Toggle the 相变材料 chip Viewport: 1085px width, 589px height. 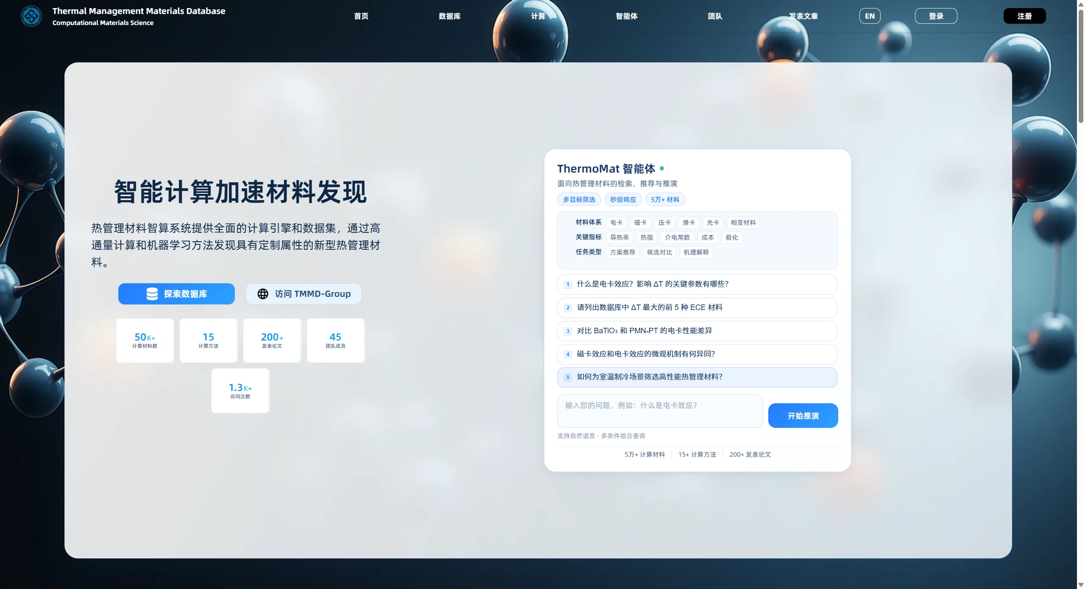point(743,223)
